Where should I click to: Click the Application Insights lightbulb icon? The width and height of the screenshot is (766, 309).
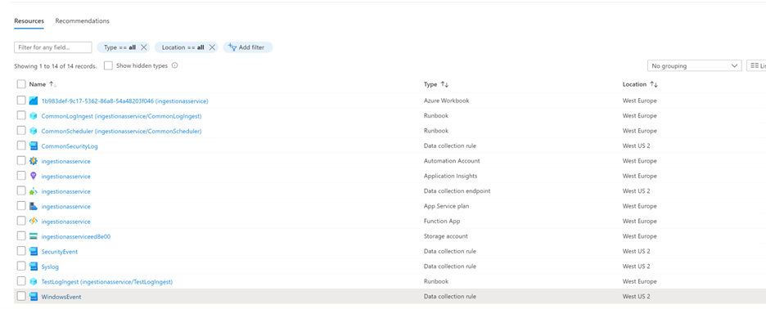point(34,177)
